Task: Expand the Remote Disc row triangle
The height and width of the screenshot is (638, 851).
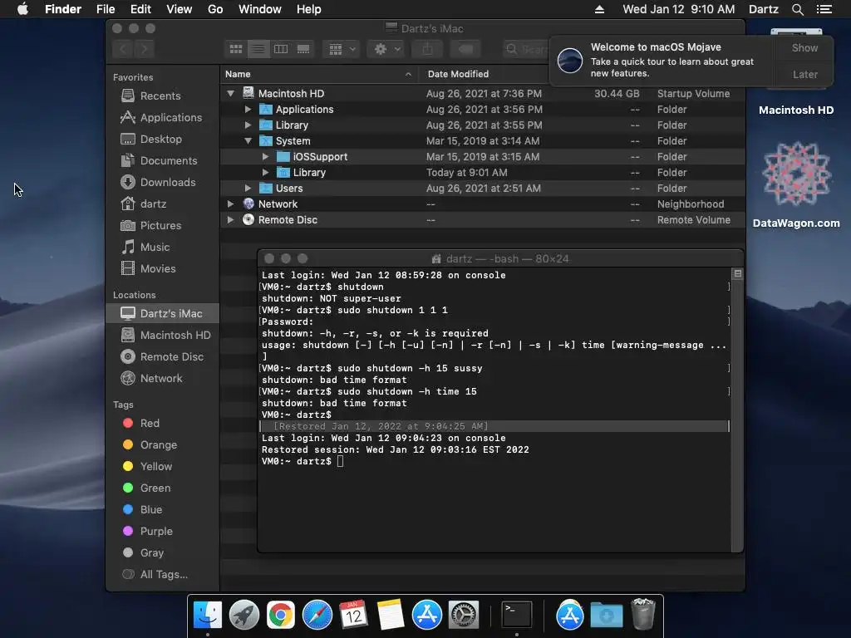Action: (x=231, y=219)
